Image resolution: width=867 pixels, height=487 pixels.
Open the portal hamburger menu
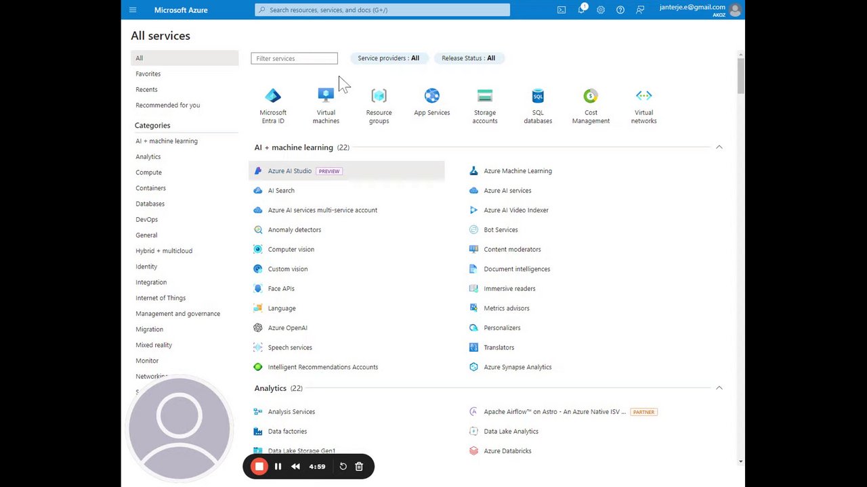(133, 10)
